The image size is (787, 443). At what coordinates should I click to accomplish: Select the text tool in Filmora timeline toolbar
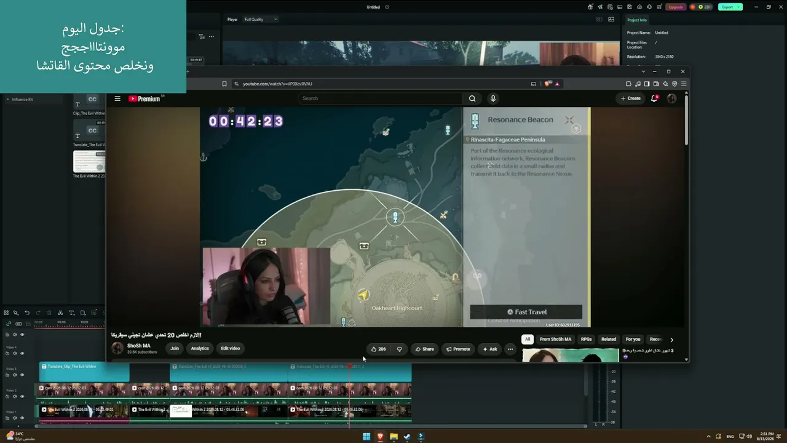pyautogui.click(x=71, y=313)
